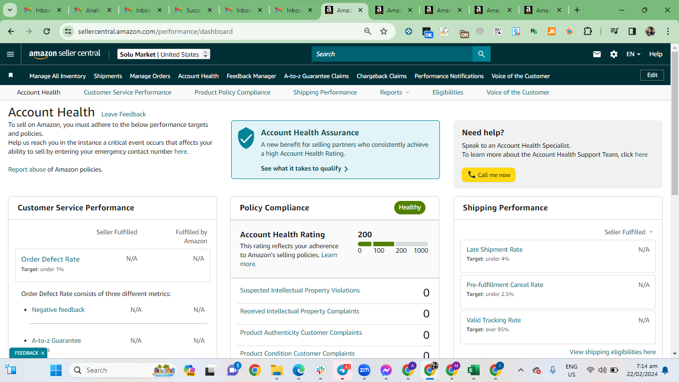
Task: Dismiss the FEEDBACK tab with its X
Action: tap(43, 353)
